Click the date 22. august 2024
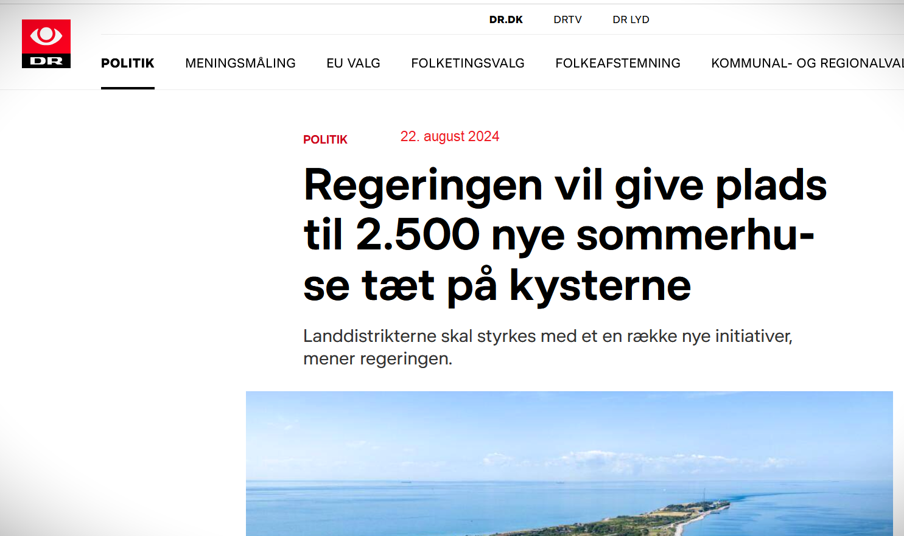 [450, 136]
